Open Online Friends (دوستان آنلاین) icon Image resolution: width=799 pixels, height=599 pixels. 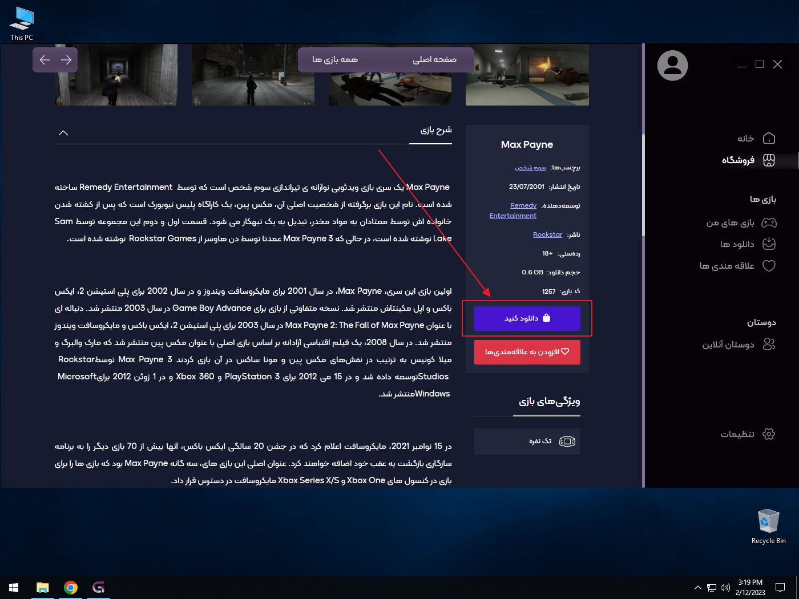click(769, 345)
